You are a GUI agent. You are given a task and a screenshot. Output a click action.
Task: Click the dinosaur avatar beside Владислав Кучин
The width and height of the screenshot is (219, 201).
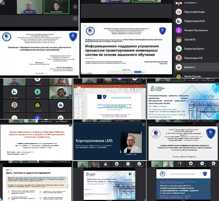[179, 49]
